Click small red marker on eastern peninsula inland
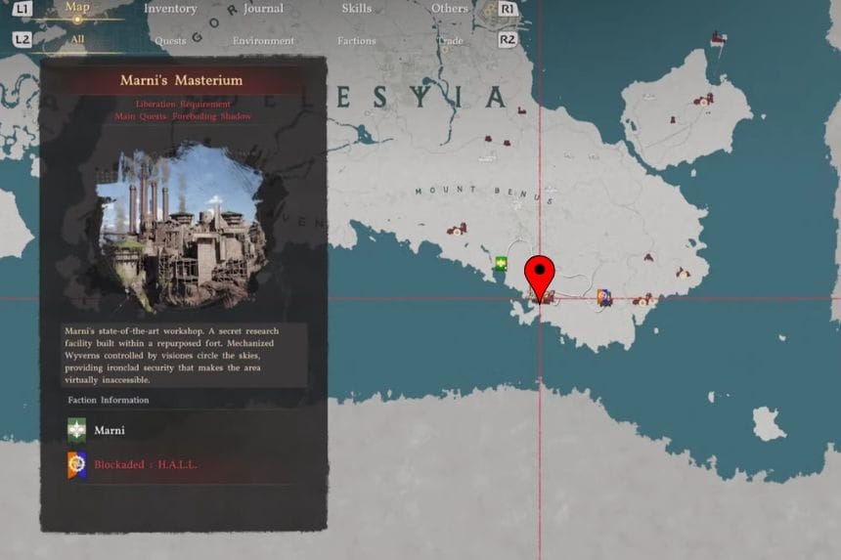 point(648,258)
